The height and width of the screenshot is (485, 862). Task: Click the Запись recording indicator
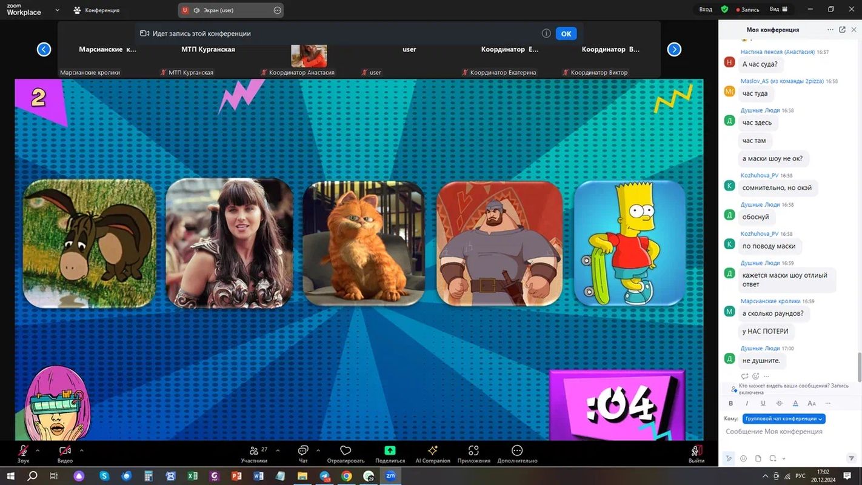click(747, 10)
